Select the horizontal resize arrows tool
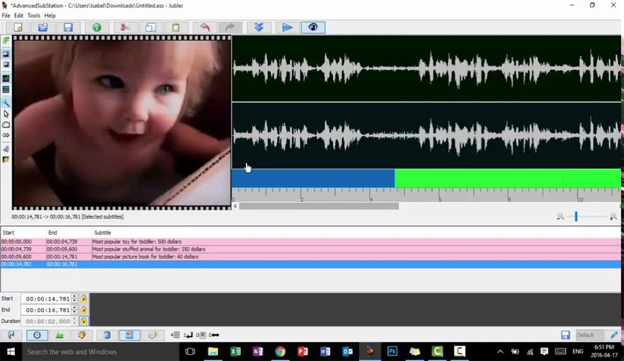This screenshot has height=361, width=624. coord(6,135)
